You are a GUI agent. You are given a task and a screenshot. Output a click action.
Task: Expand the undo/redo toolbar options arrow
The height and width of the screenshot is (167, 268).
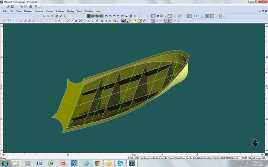click(x=39, y=17)
